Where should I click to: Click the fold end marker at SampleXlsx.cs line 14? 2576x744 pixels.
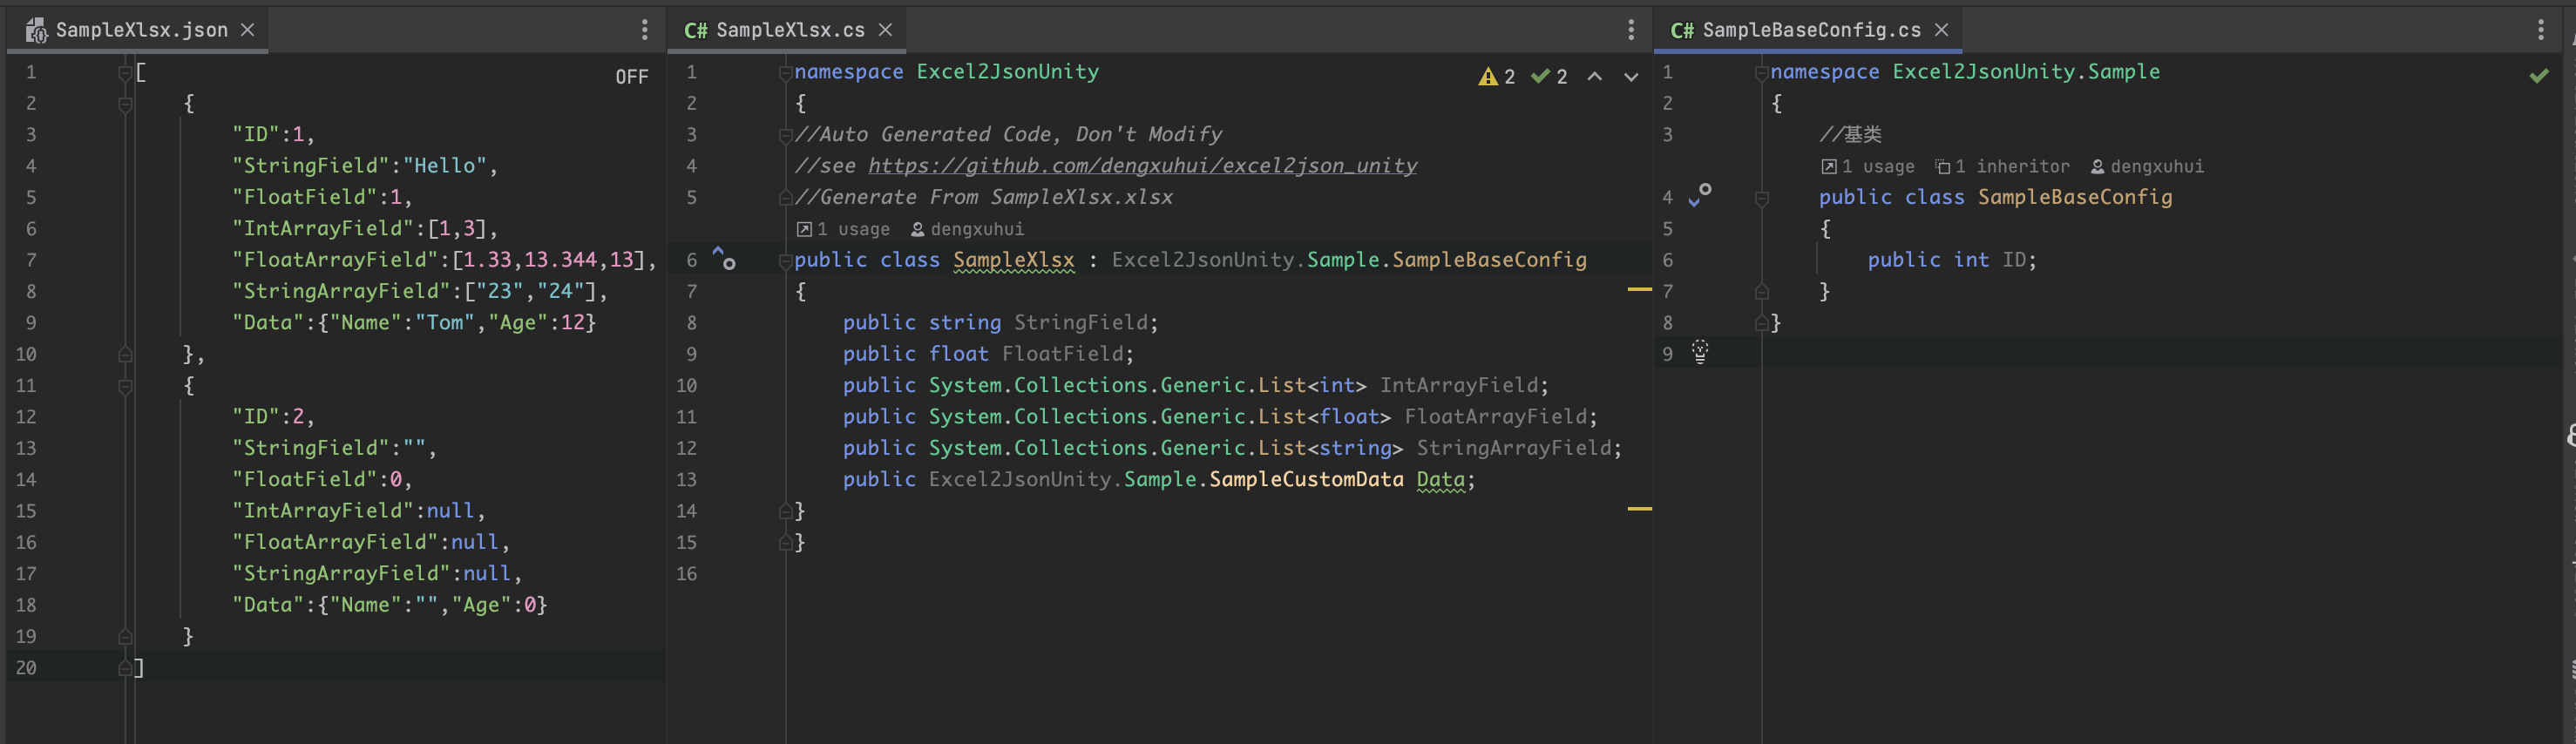[x=786, y=511]
